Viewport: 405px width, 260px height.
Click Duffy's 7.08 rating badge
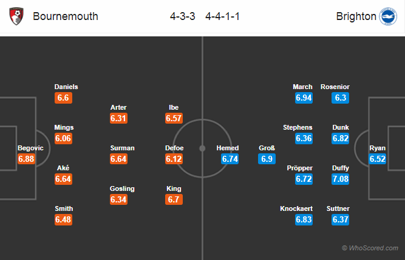click(341, 179)
